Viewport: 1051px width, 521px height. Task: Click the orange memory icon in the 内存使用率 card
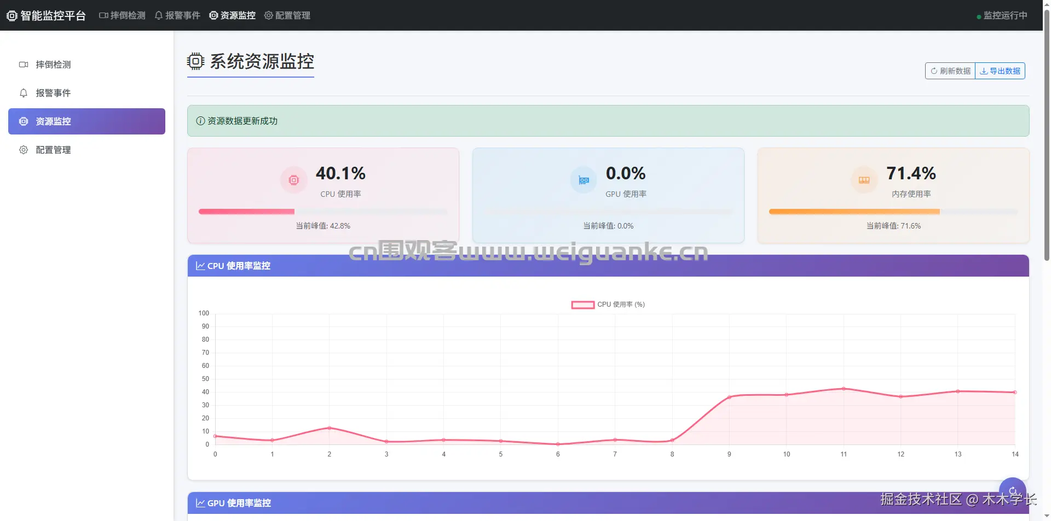click(864, 180)
